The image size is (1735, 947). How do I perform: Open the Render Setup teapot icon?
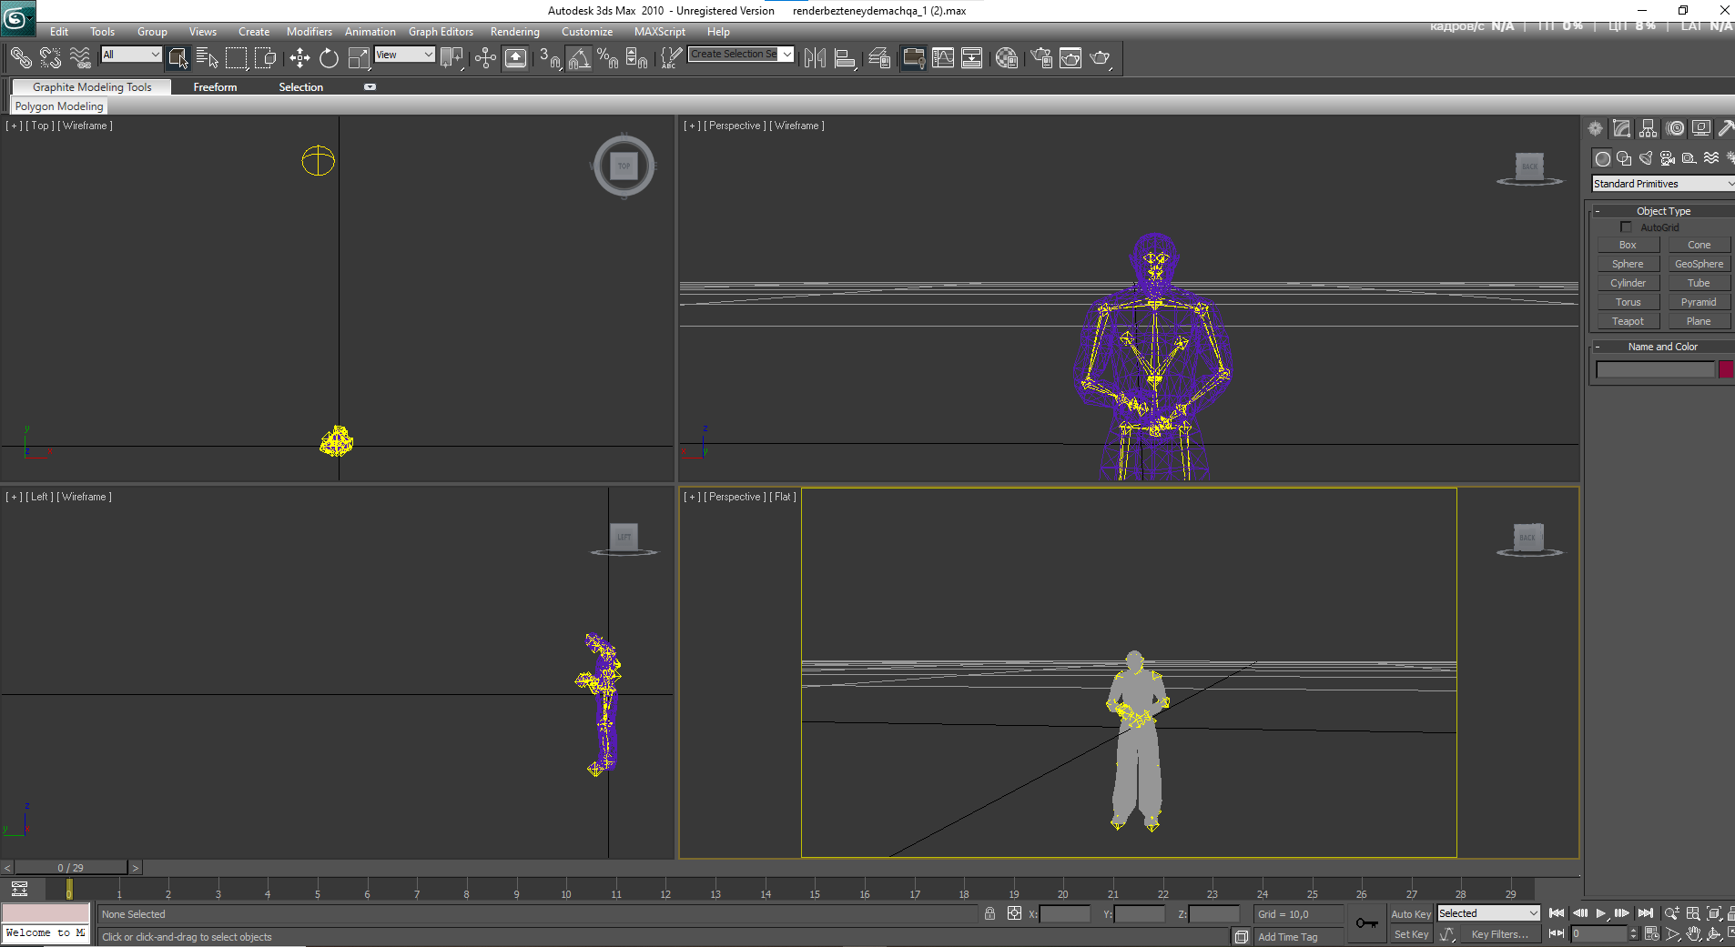(1041, 58)
